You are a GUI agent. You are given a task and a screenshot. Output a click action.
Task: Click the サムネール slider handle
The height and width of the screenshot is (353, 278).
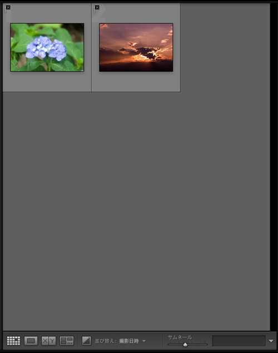click(x=185, y=345)
